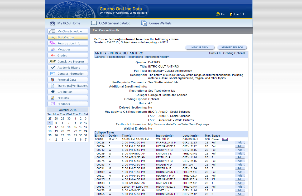Add section 00141 at 12:00 PM
This screenshot has height=196, width=302.
click(x=240, y=187)
